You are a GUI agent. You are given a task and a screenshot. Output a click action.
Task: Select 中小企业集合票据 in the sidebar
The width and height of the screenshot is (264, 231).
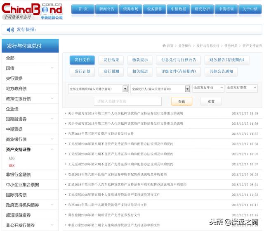click(22, 185)
